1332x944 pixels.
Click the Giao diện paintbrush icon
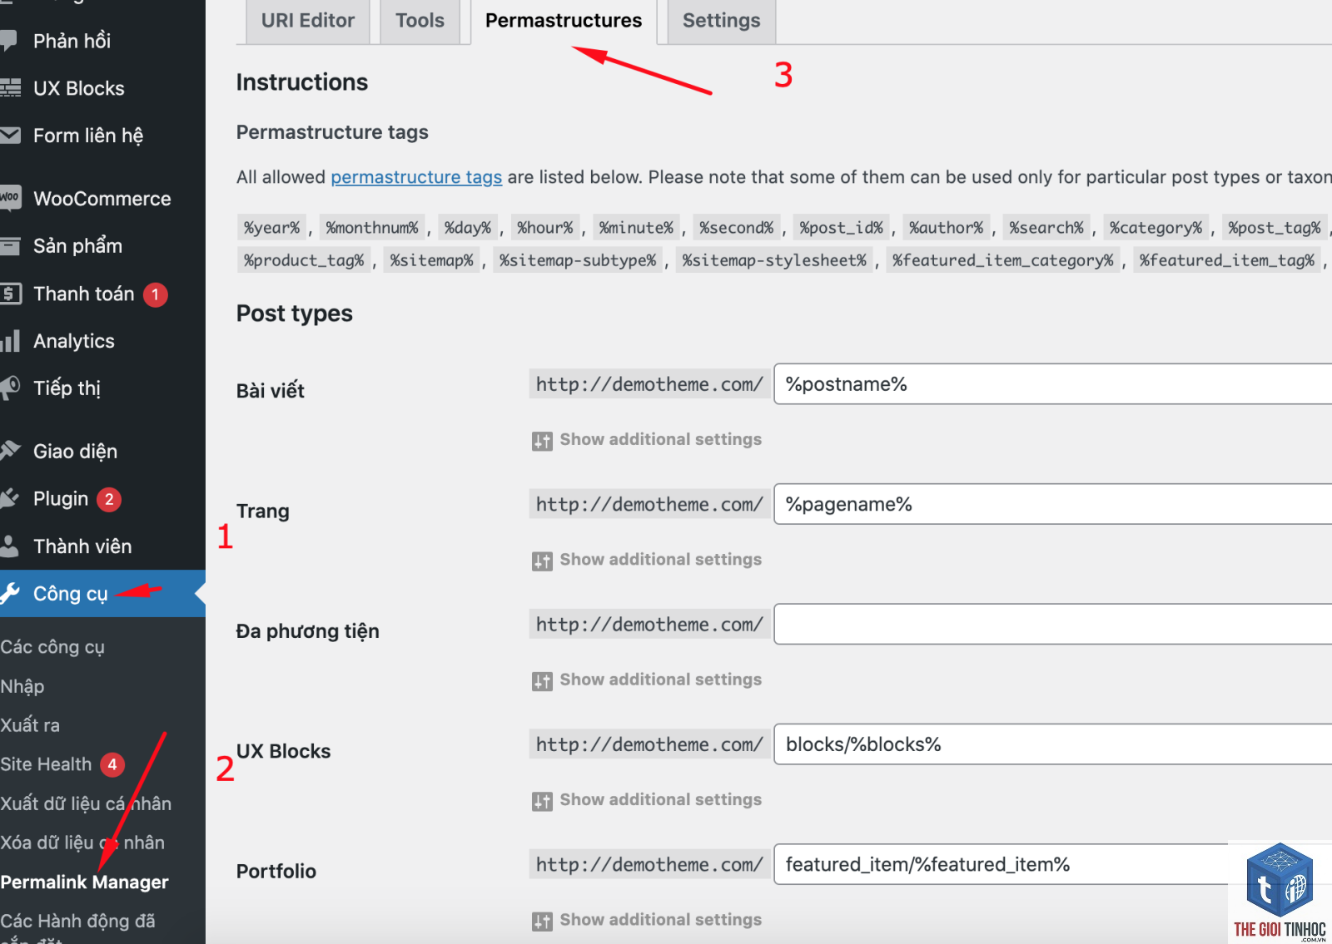pos(10,451)
